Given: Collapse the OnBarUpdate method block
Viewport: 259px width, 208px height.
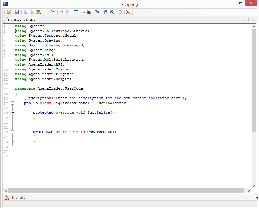Looking at the screenshot, I should pos(12,132).
